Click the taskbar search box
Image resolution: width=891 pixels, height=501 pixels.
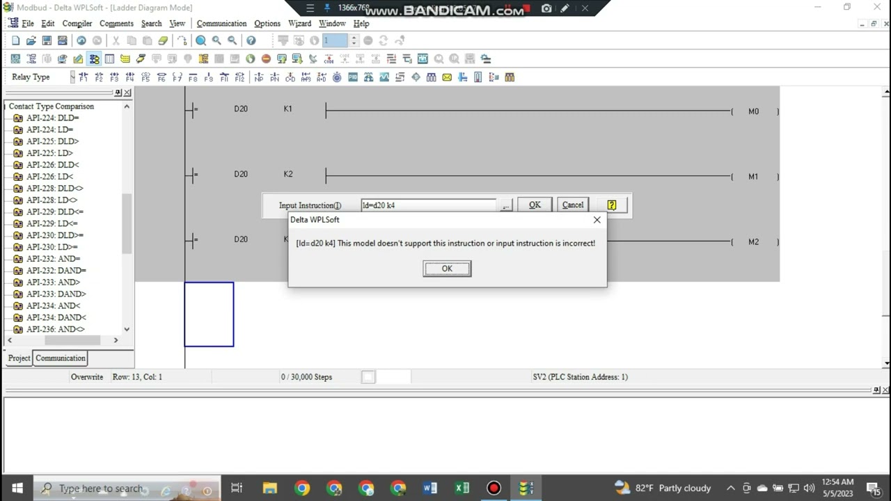point(127,488)
